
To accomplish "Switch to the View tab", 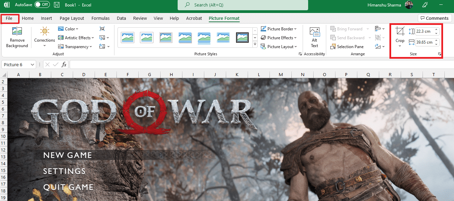I will point(158,18).
